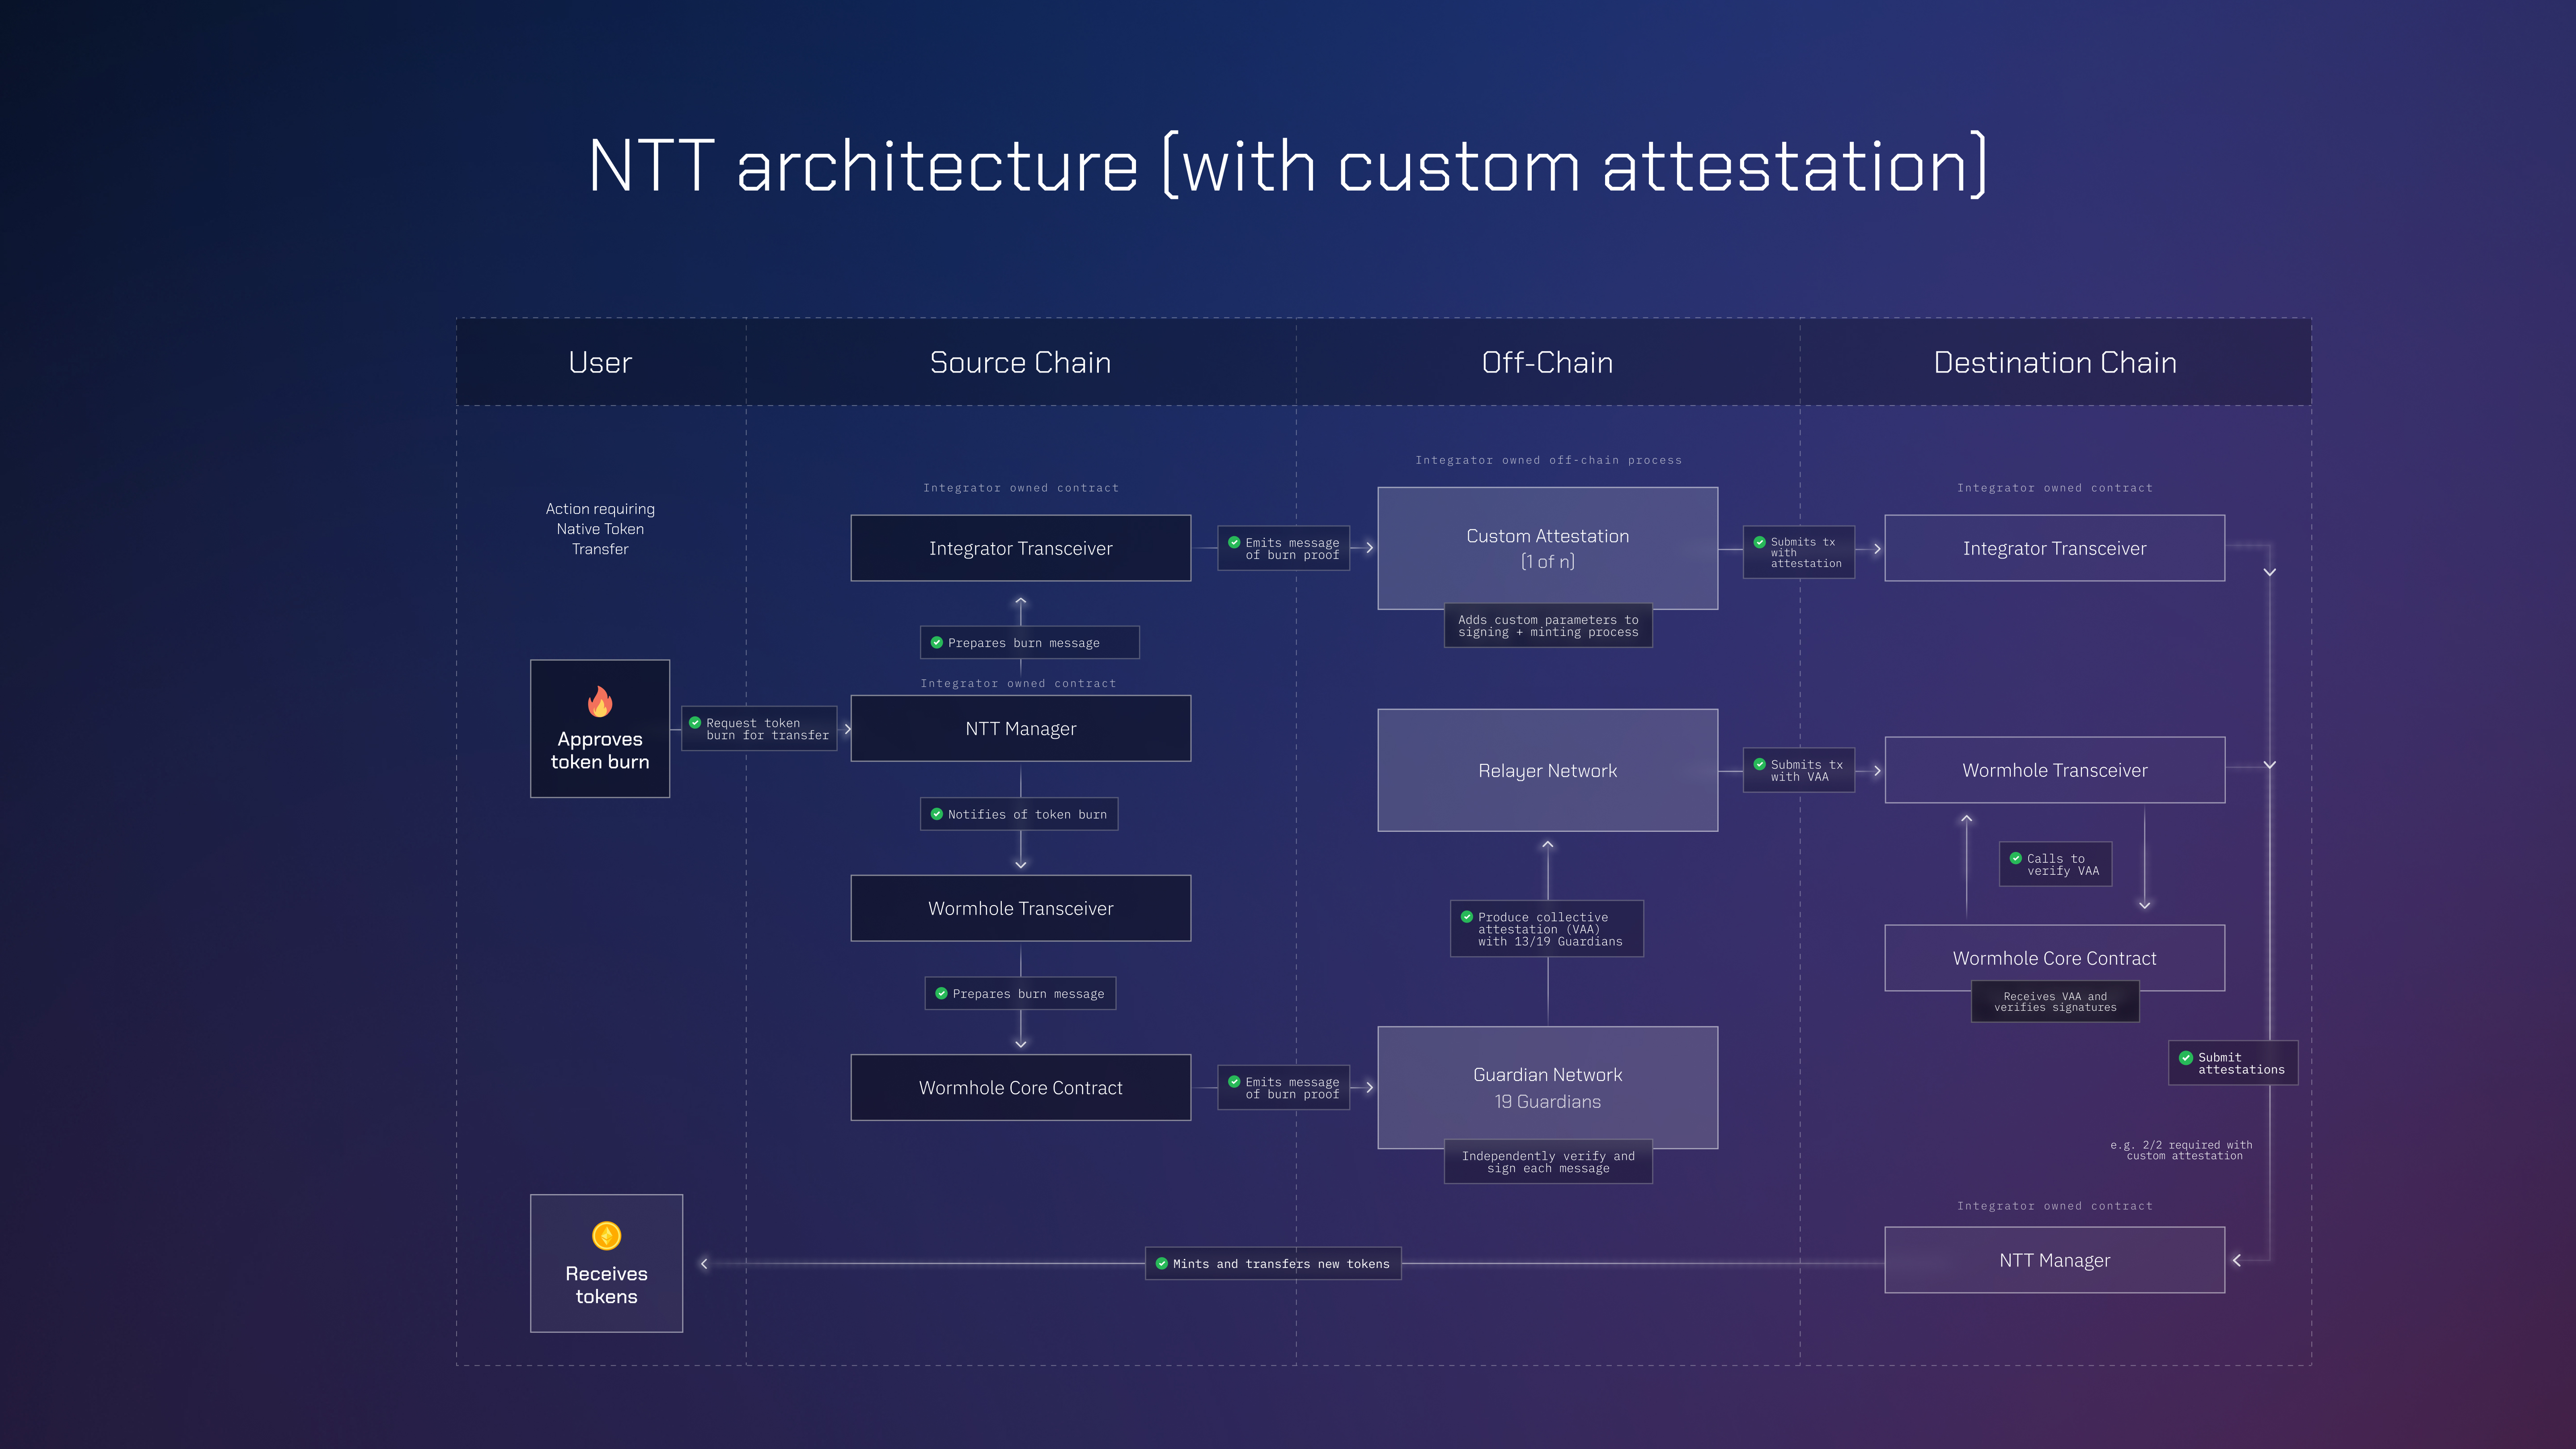Screen dimensions: 2576x1449
Task: Click Emits message label beside Source Integrator Transceiver
Action: (x=1284, y=548)
